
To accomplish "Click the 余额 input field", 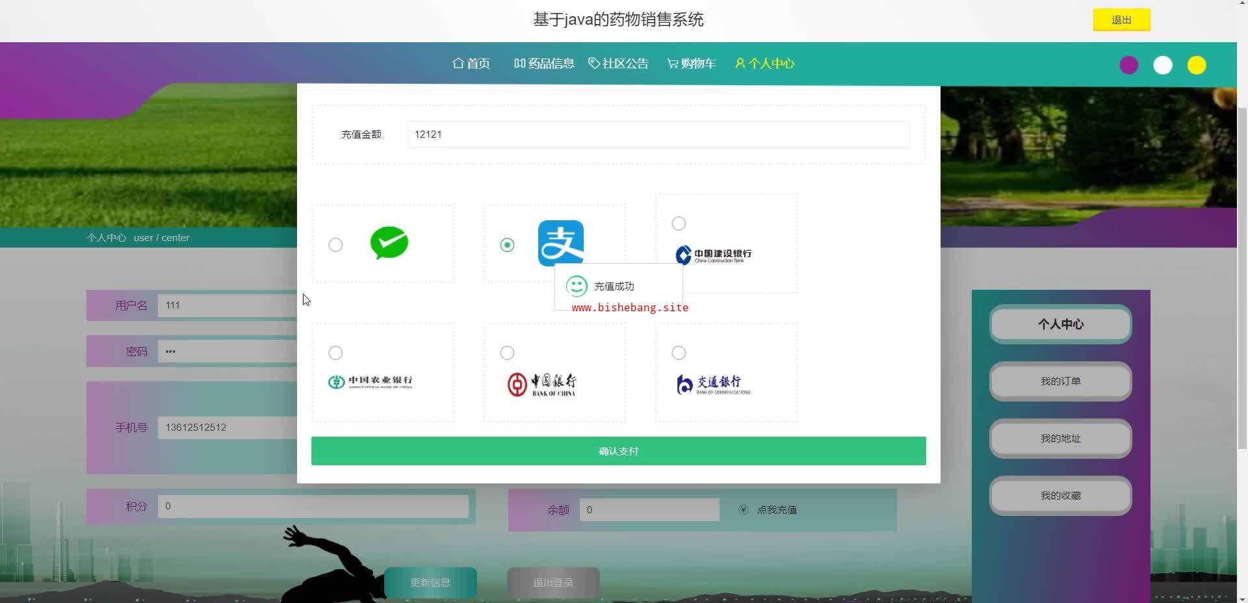I will 650,510.
